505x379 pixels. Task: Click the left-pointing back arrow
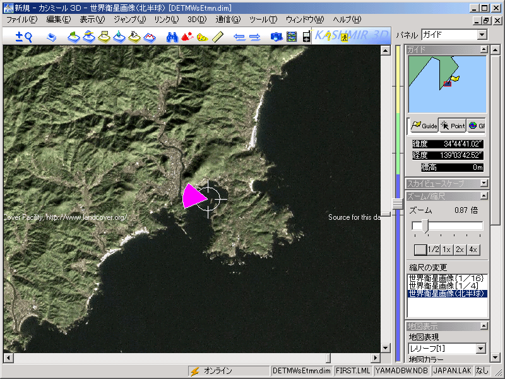(239, 37)
